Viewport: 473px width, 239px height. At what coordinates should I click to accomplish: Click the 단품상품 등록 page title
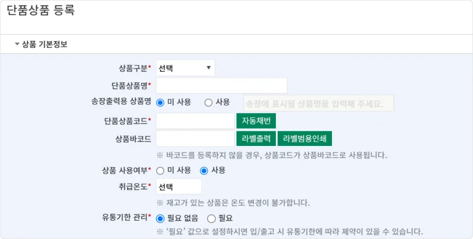click(x=40, y=10)
